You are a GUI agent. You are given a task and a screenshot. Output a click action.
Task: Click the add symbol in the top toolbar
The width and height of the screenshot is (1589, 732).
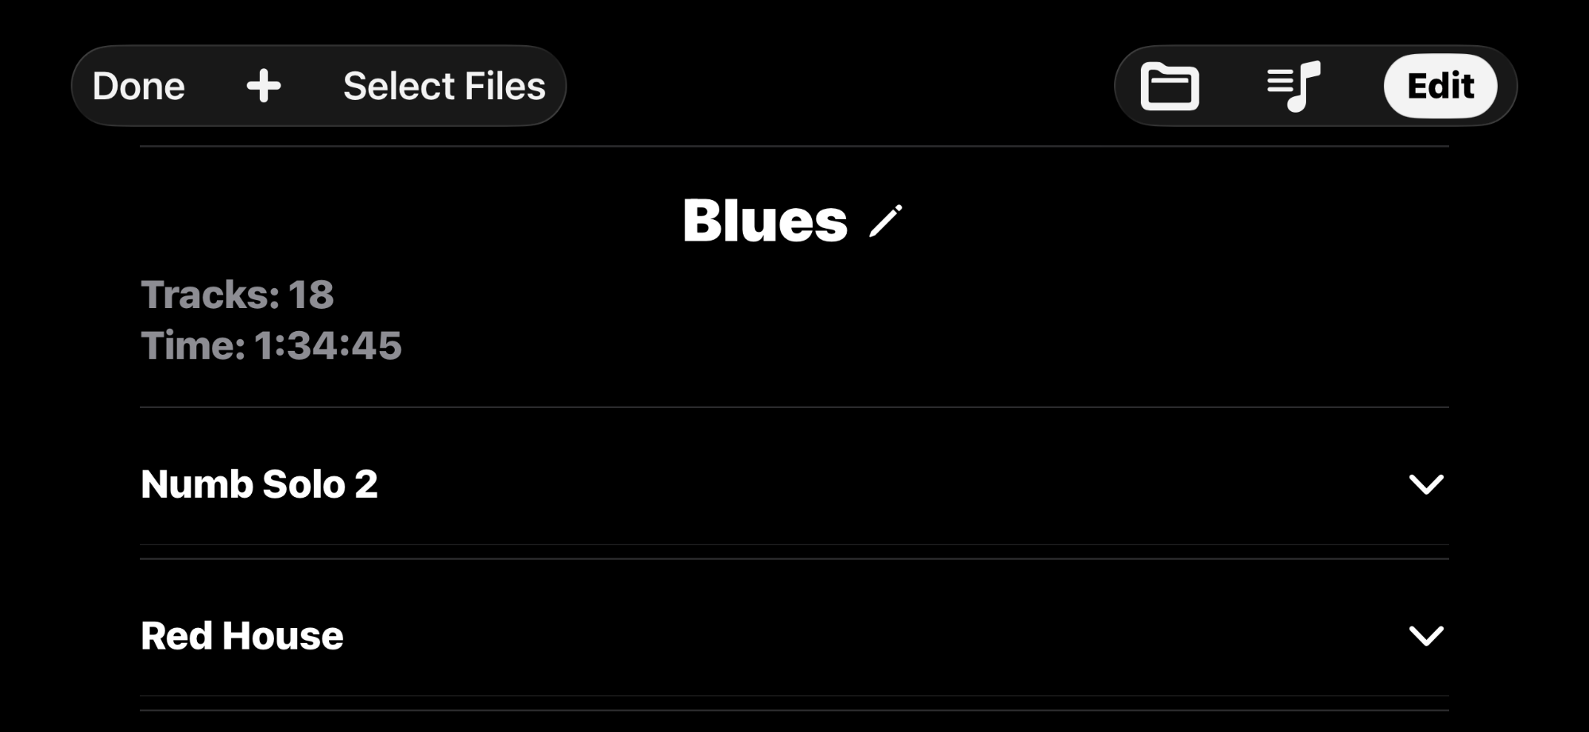tap(263, 86)
